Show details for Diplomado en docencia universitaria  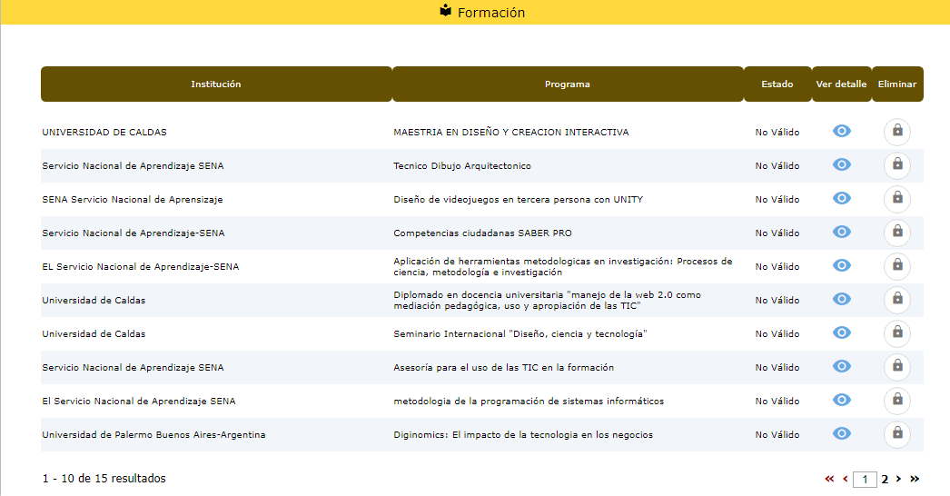(x=842, y=300)
